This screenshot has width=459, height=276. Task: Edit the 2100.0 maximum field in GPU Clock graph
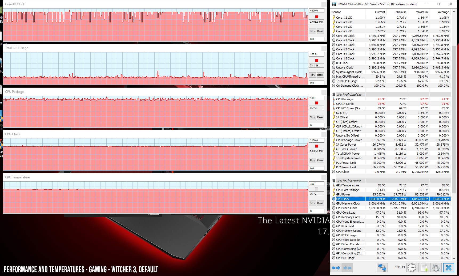click(317, 141)
